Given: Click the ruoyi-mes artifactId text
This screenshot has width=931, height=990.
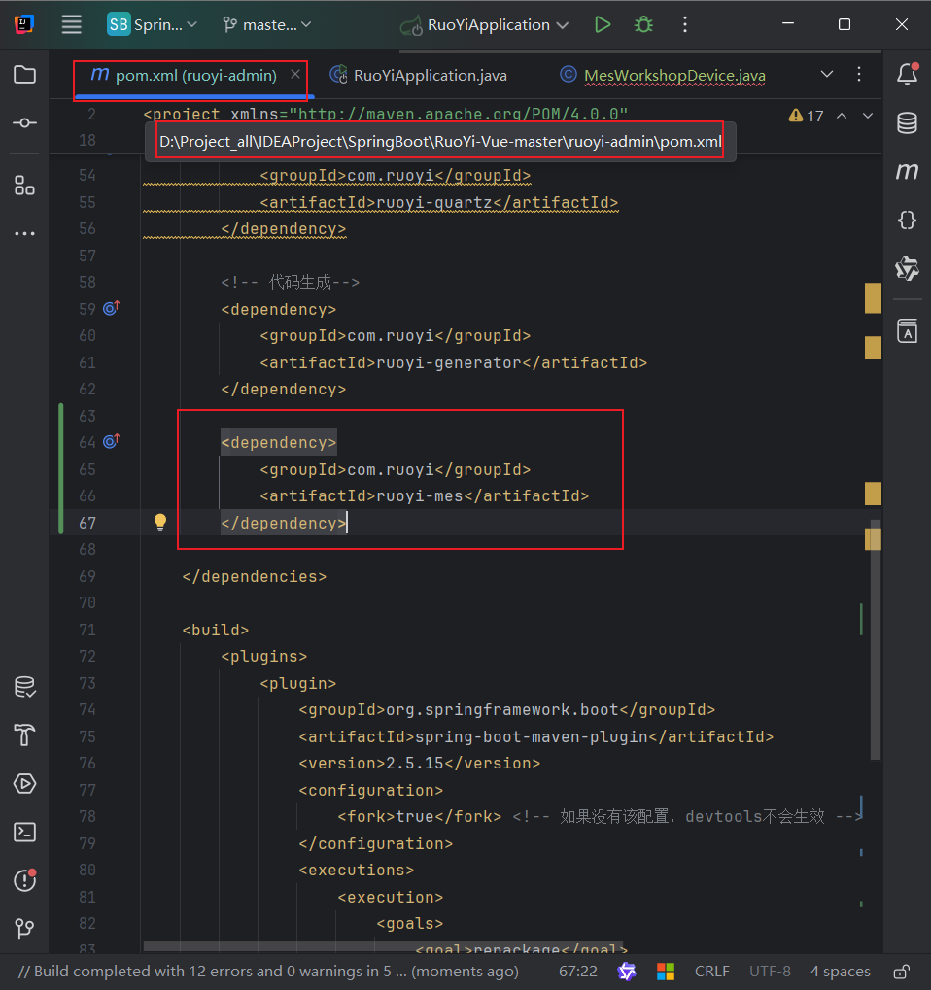Looking at the screenshot, I should (420, 496).
